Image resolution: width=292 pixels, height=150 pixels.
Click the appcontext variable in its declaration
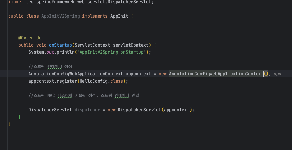coord(138,74)
